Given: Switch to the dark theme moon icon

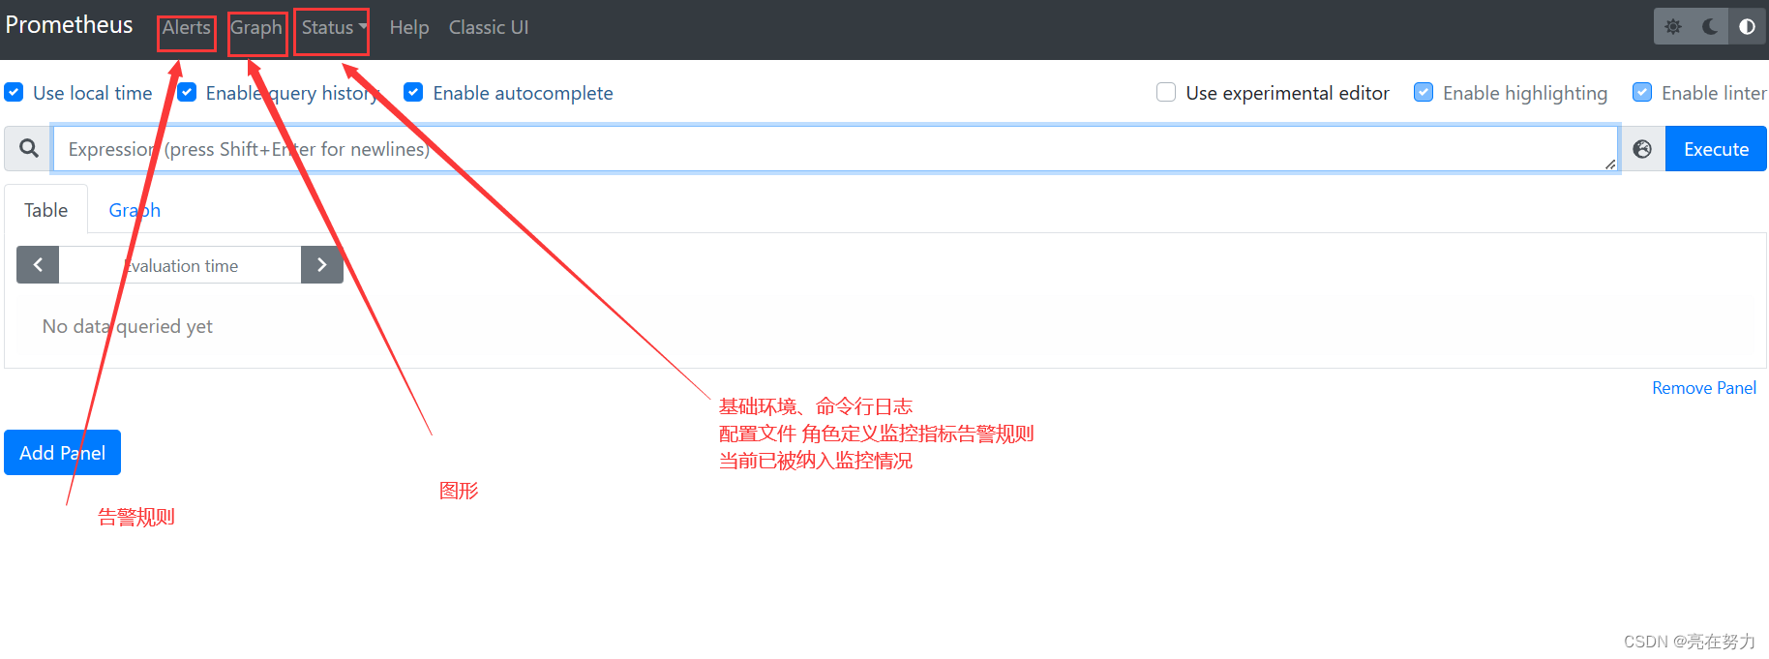Looking at the screenshot, I should tap(1710, 27).
